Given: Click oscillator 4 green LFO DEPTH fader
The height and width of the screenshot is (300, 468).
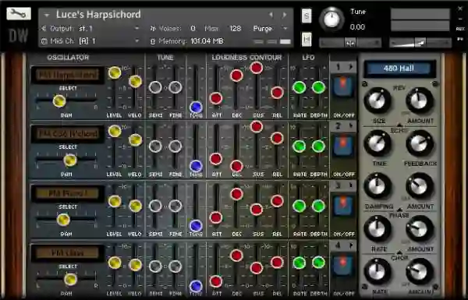Looking at the screenshot, I should click(x=318, y=263).
